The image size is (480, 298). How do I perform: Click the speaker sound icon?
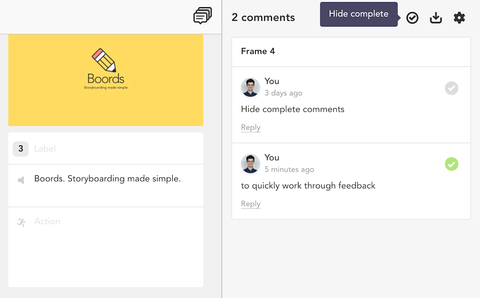point(21,180)
